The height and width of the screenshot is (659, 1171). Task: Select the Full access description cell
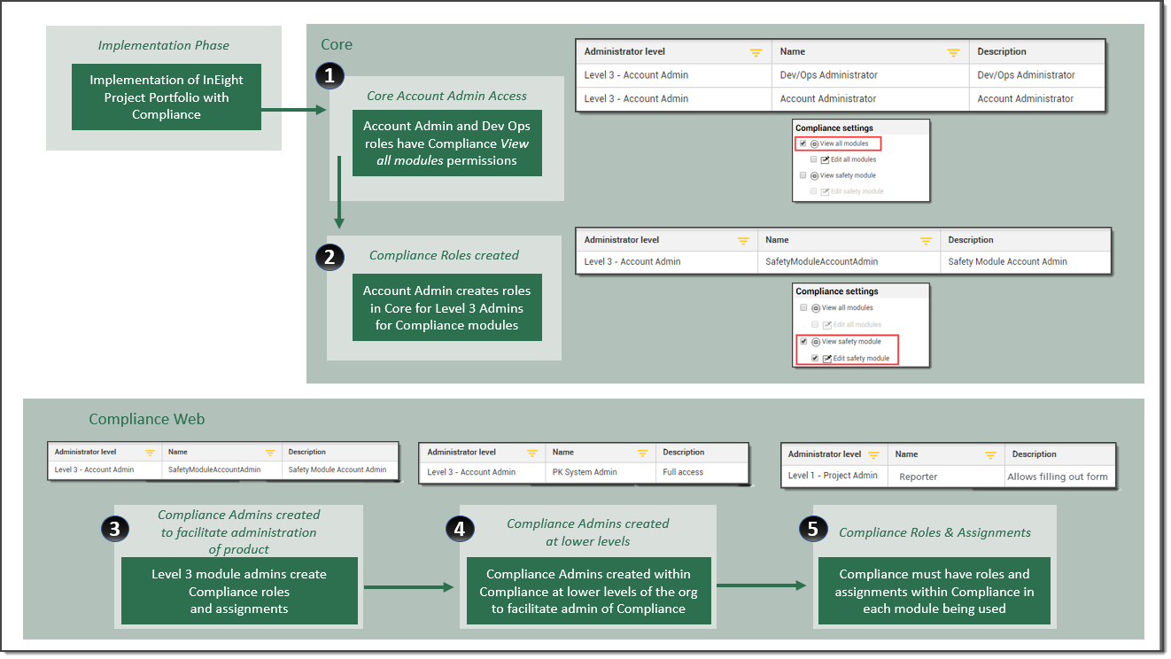pos(683,472)
